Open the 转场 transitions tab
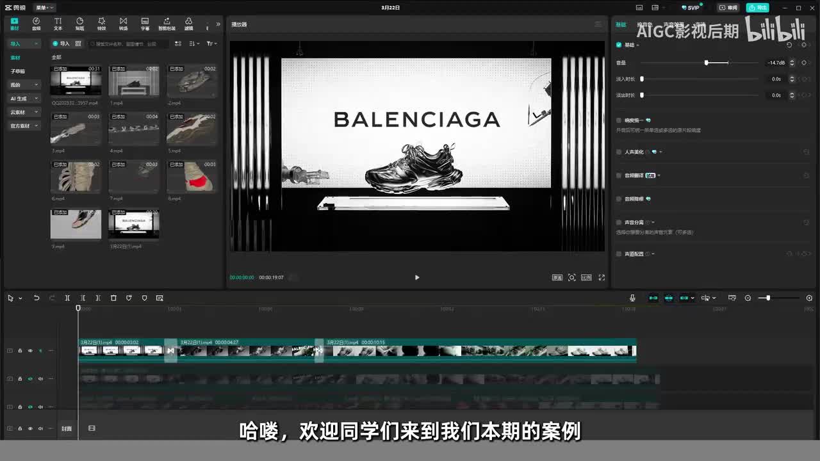This screenshot has height=461, width=820. pos(123,24)
